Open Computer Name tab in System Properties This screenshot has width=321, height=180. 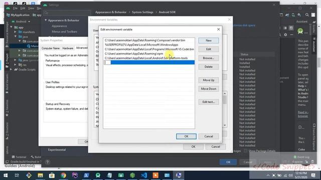tap(51, 48)
